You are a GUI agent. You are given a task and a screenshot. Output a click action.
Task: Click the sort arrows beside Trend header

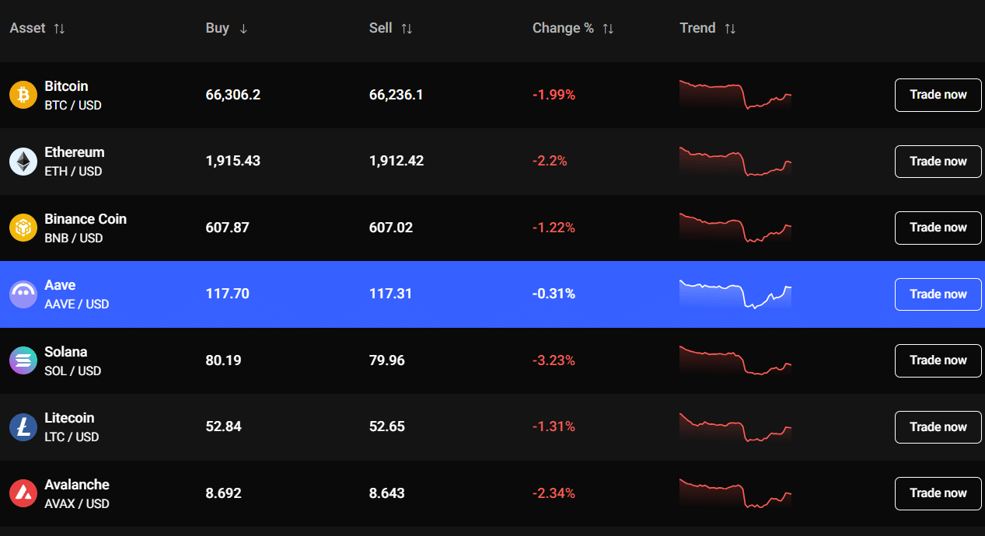[x=729, y=28]
